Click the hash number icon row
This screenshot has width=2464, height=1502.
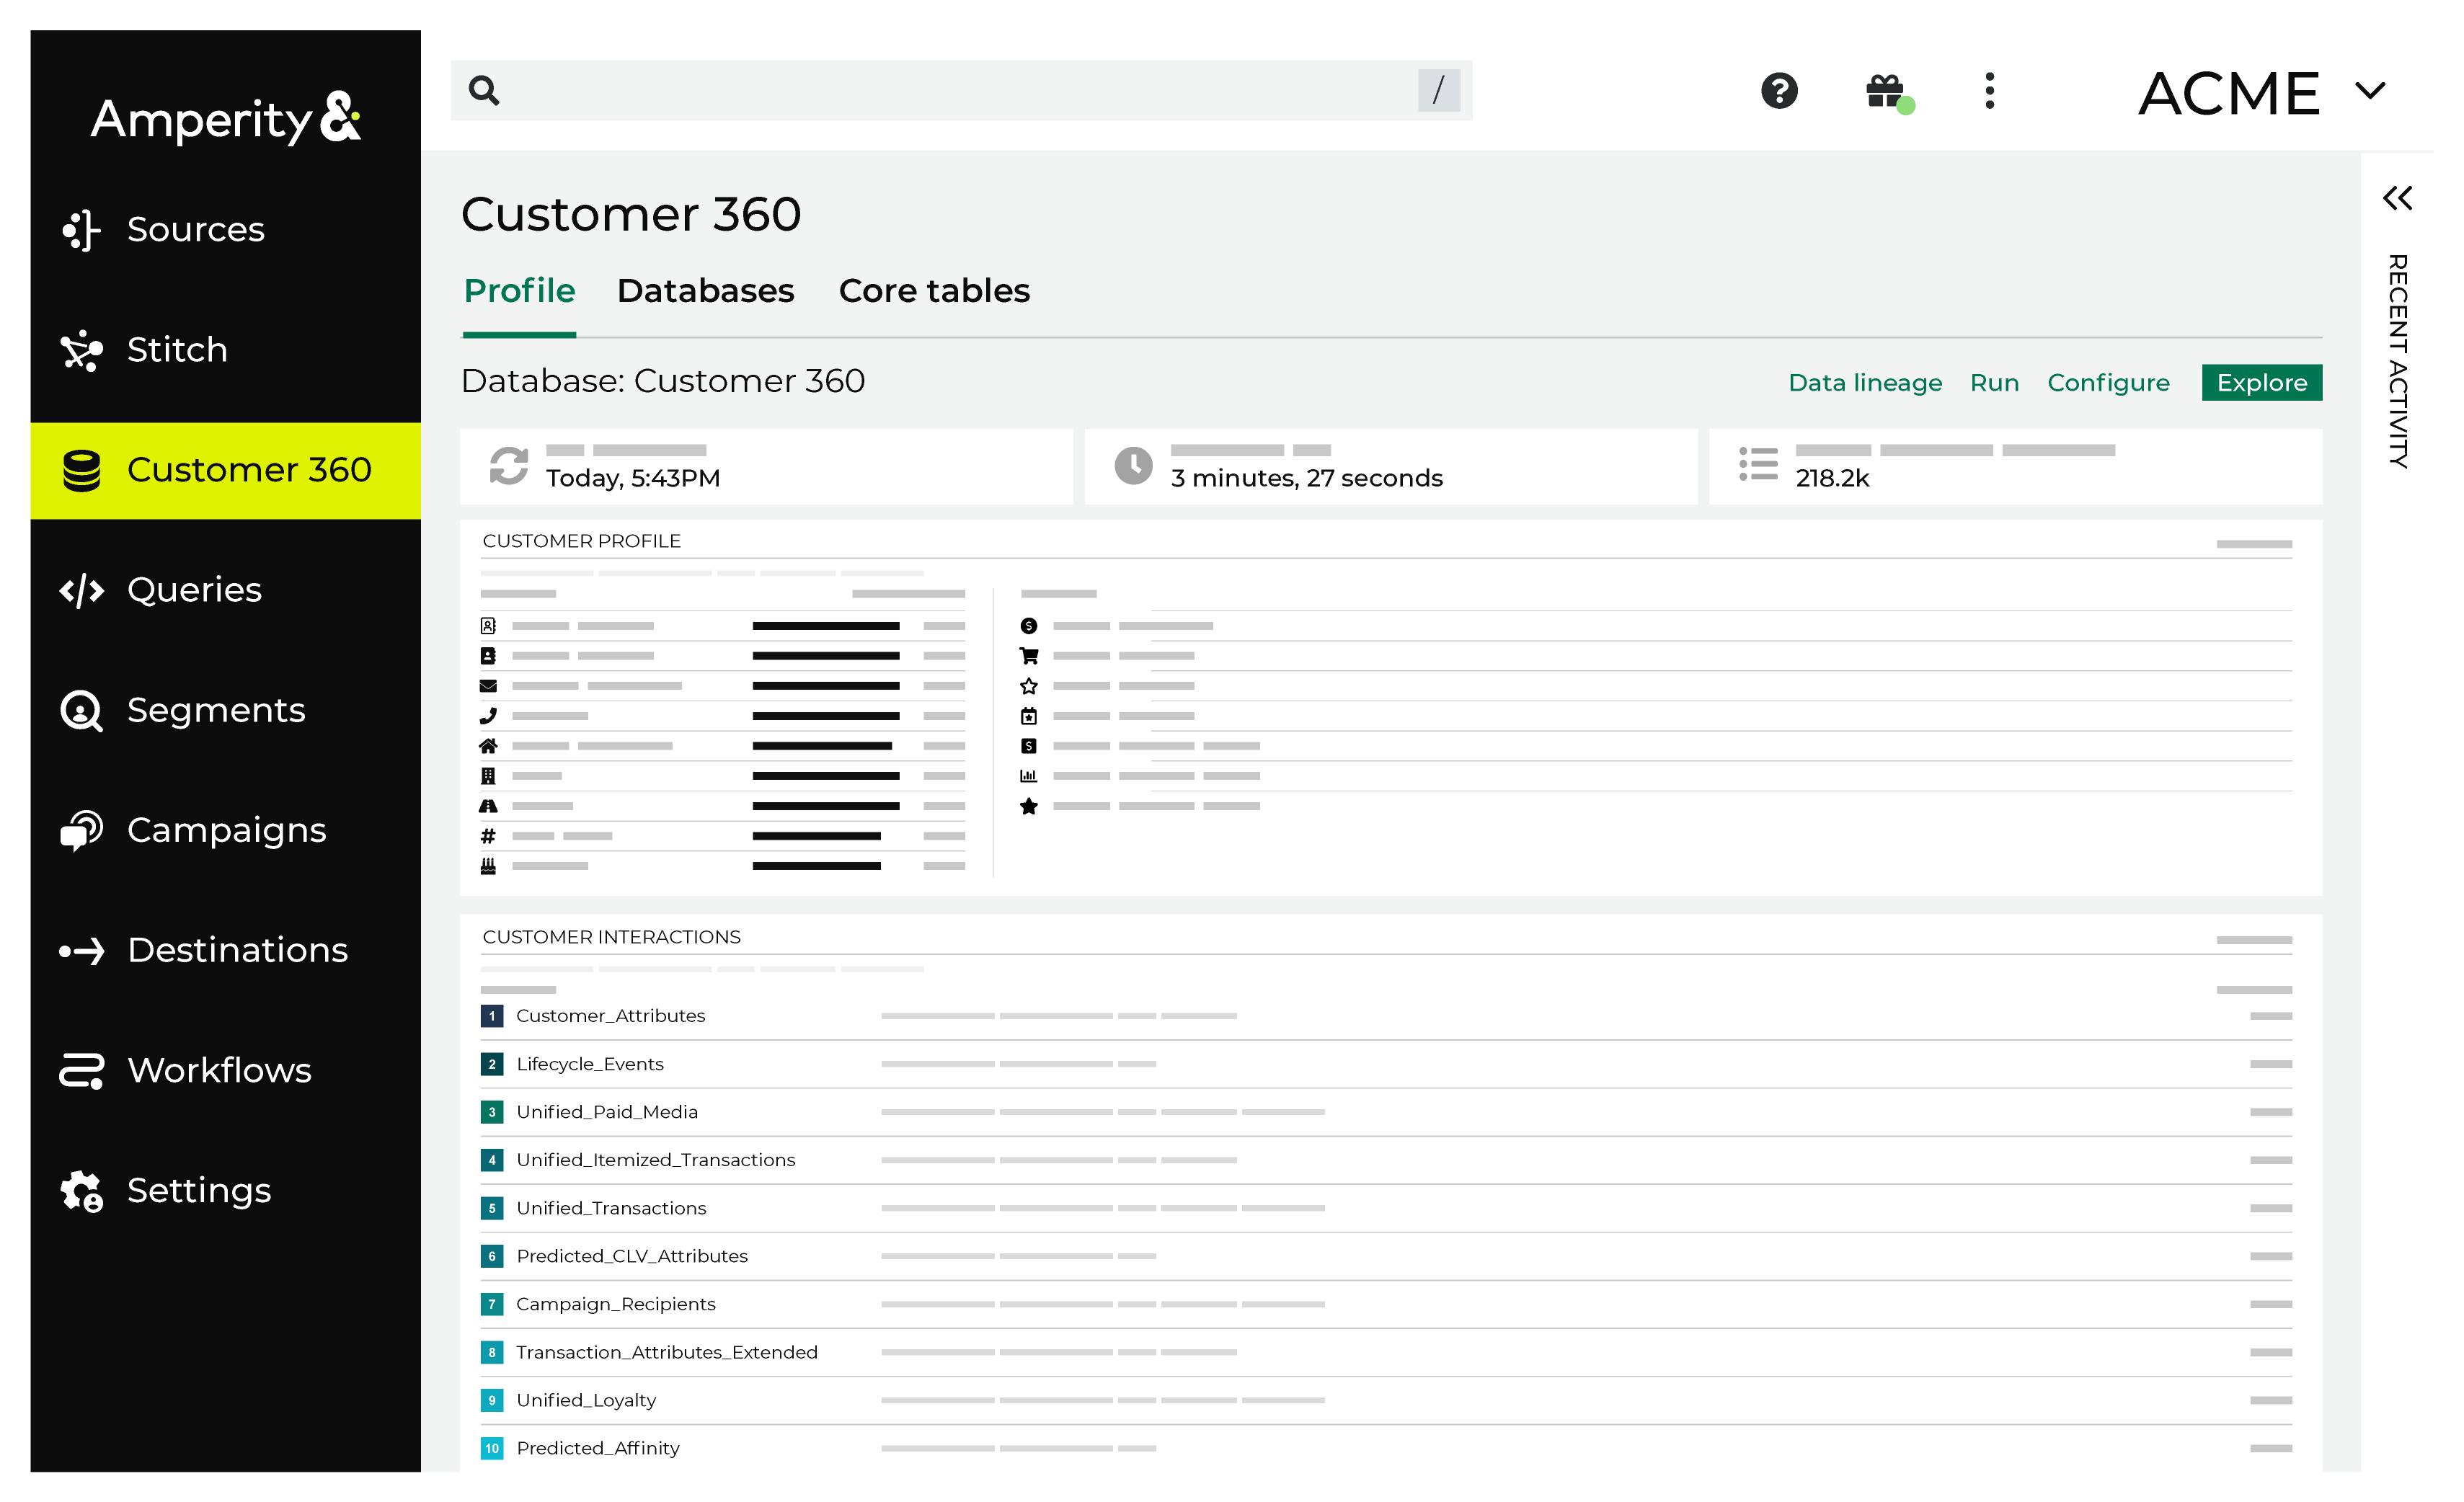722,836
